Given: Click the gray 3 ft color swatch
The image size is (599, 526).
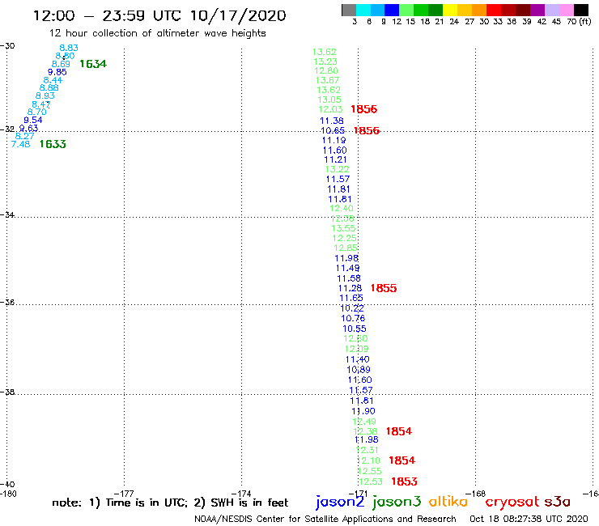Looking at the screenshot, I should pos(349,10).
